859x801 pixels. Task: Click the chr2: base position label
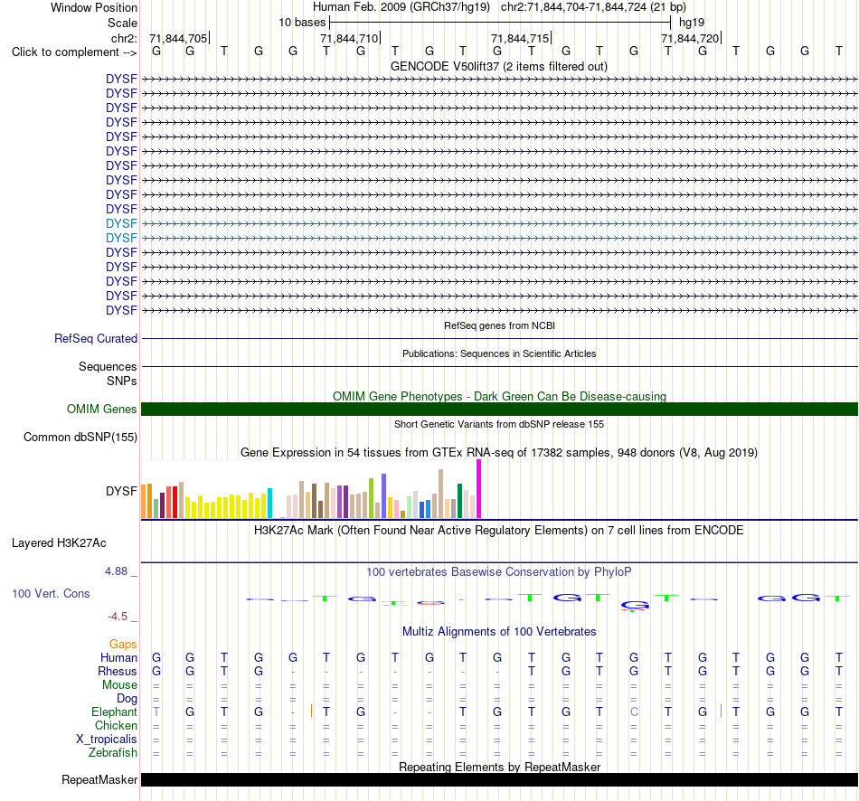click(124, 38)
